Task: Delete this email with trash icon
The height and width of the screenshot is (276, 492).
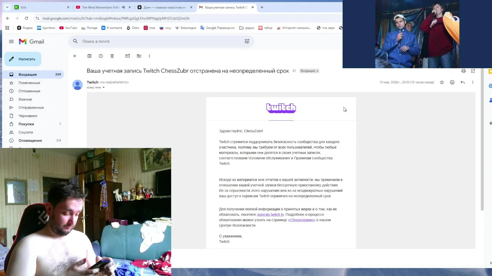Action: (x=112, y=56)
